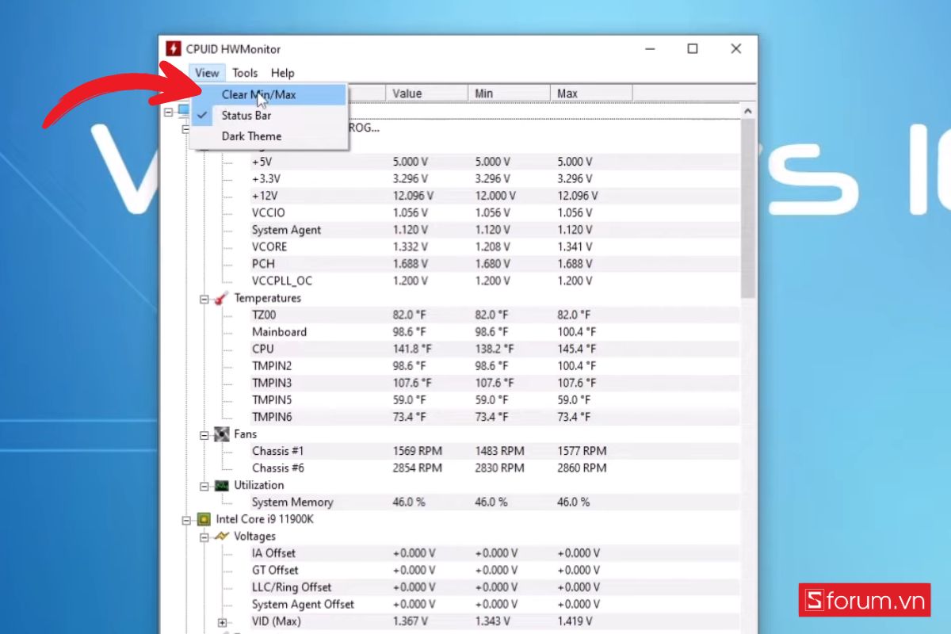Click the CPU chip icon for Intel Core i9
951x634 pixels.
tap(204, 520)
